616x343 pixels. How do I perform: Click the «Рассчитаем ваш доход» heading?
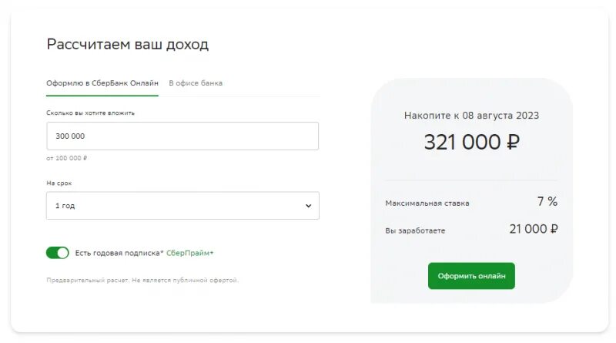tap(128, 44)
